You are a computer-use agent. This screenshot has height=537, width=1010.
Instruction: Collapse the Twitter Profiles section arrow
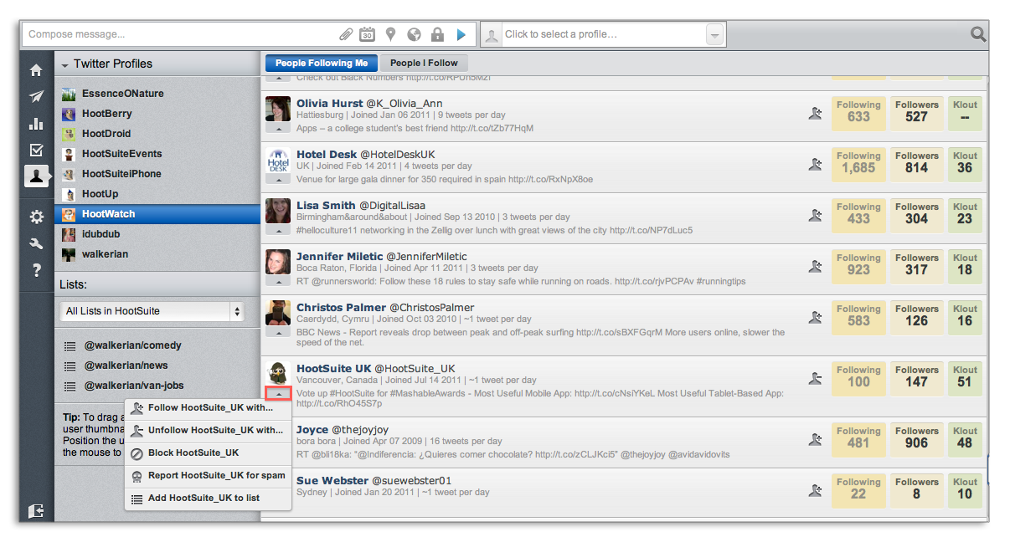64,64
